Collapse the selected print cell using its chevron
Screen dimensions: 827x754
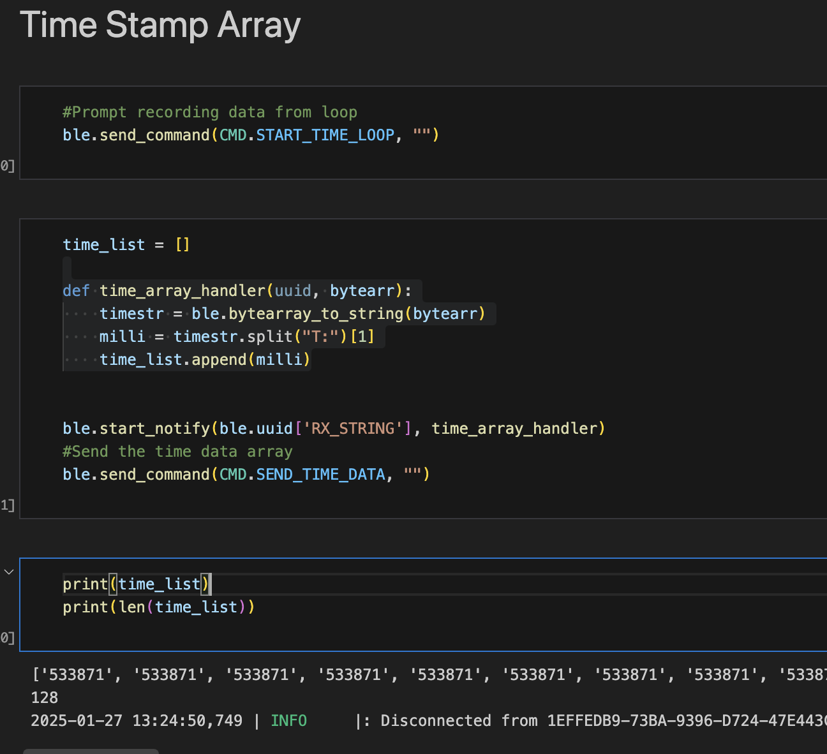click(x=8, y=572)
